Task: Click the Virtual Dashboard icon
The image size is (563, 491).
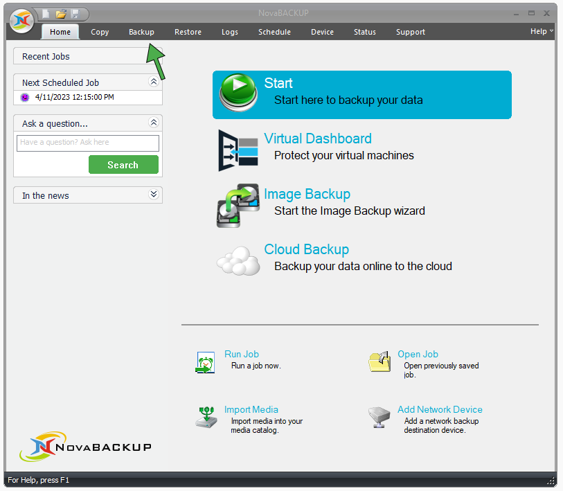Action: (238, 150)
